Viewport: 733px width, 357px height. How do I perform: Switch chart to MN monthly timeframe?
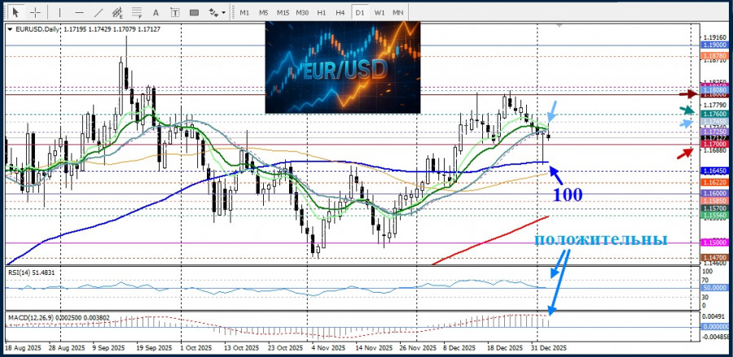pos(398,12)
